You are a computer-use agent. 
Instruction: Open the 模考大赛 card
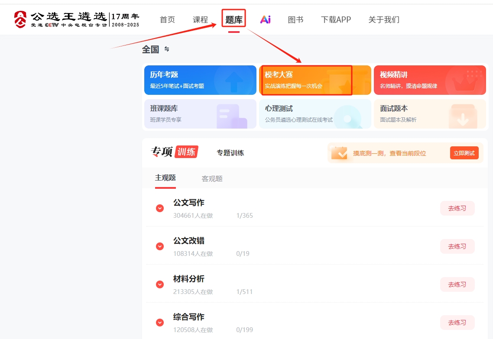(315, 80)
